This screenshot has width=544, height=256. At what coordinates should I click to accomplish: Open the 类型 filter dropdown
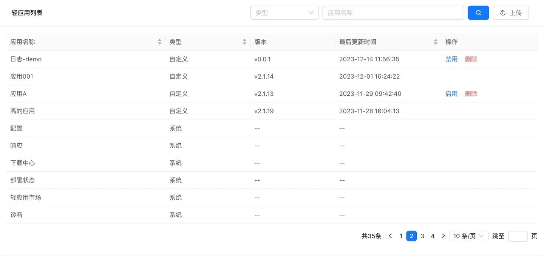click(284, 13)
